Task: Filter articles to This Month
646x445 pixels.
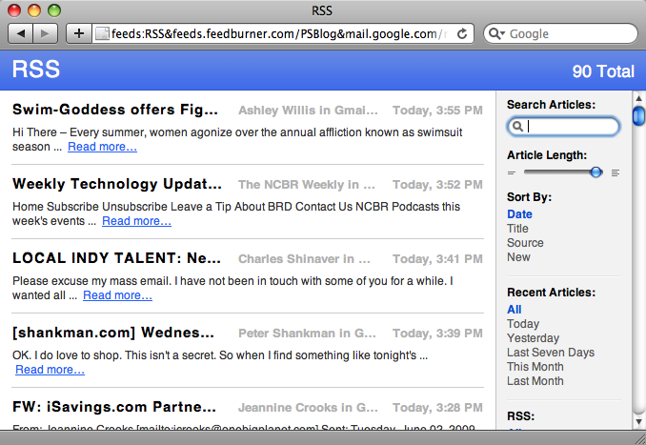Action: [x=535, y=367]
